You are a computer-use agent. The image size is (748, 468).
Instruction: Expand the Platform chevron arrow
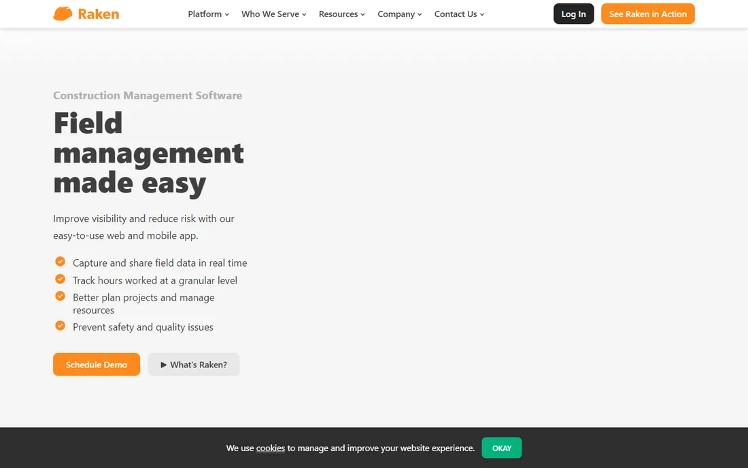pos(227,15)
